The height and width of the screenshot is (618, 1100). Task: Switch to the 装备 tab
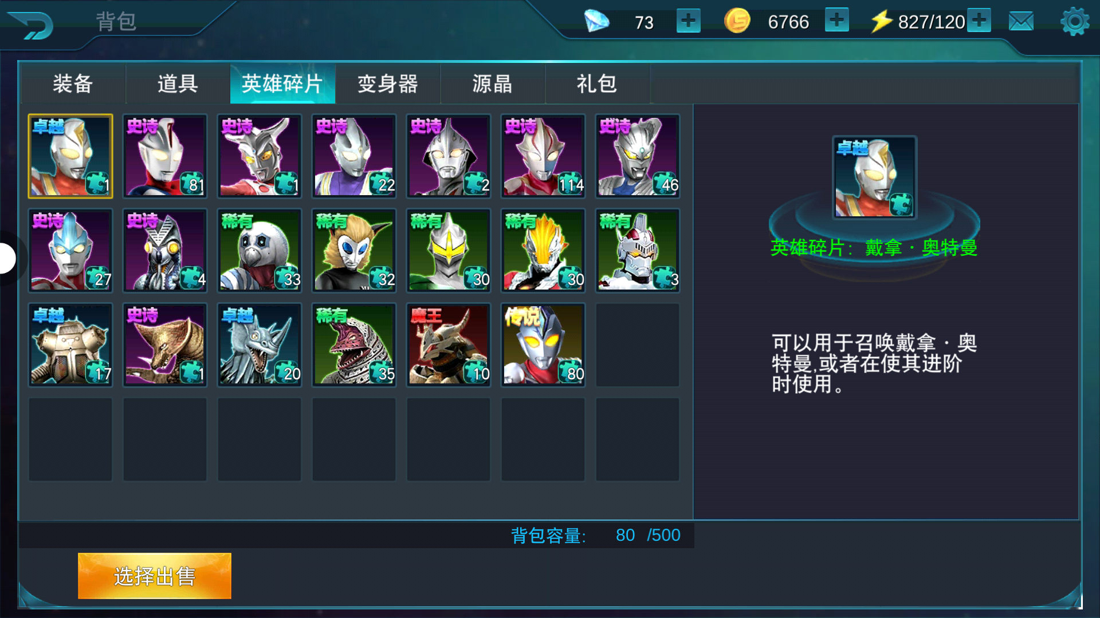tap(73, 84)
